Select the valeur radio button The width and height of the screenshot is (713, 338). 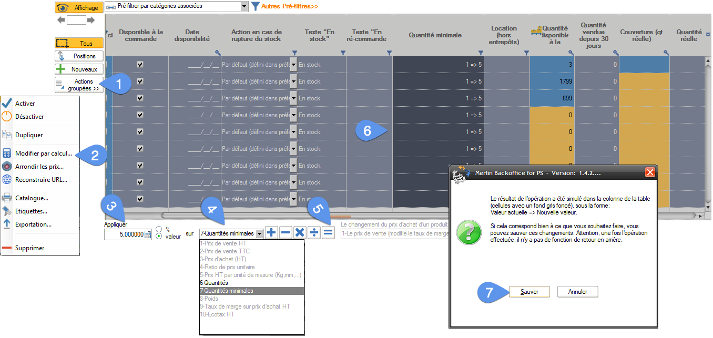(158, 237)
